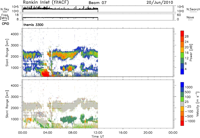Click the '04:00' time axis tick label

pos(48,133)
